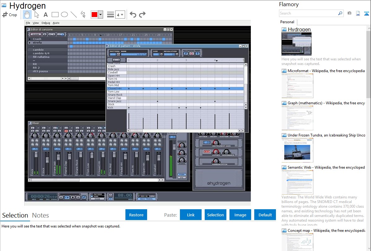Expand the strofa pattern row arrow

(x=30, y=43)
